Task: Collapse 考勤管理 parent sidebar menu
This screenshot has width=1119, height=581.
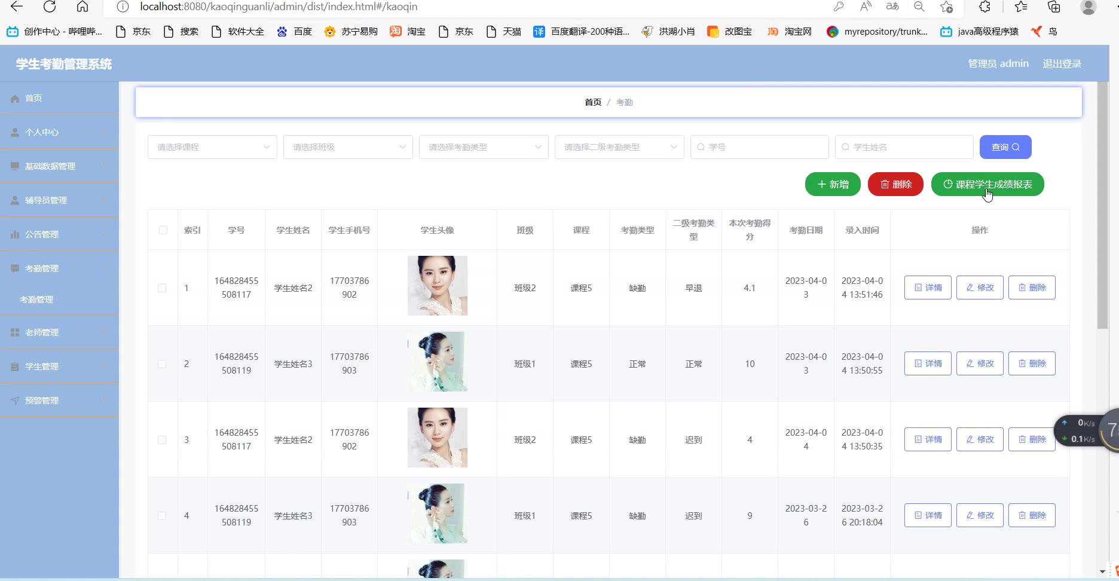Action: (x=59, y=268)
